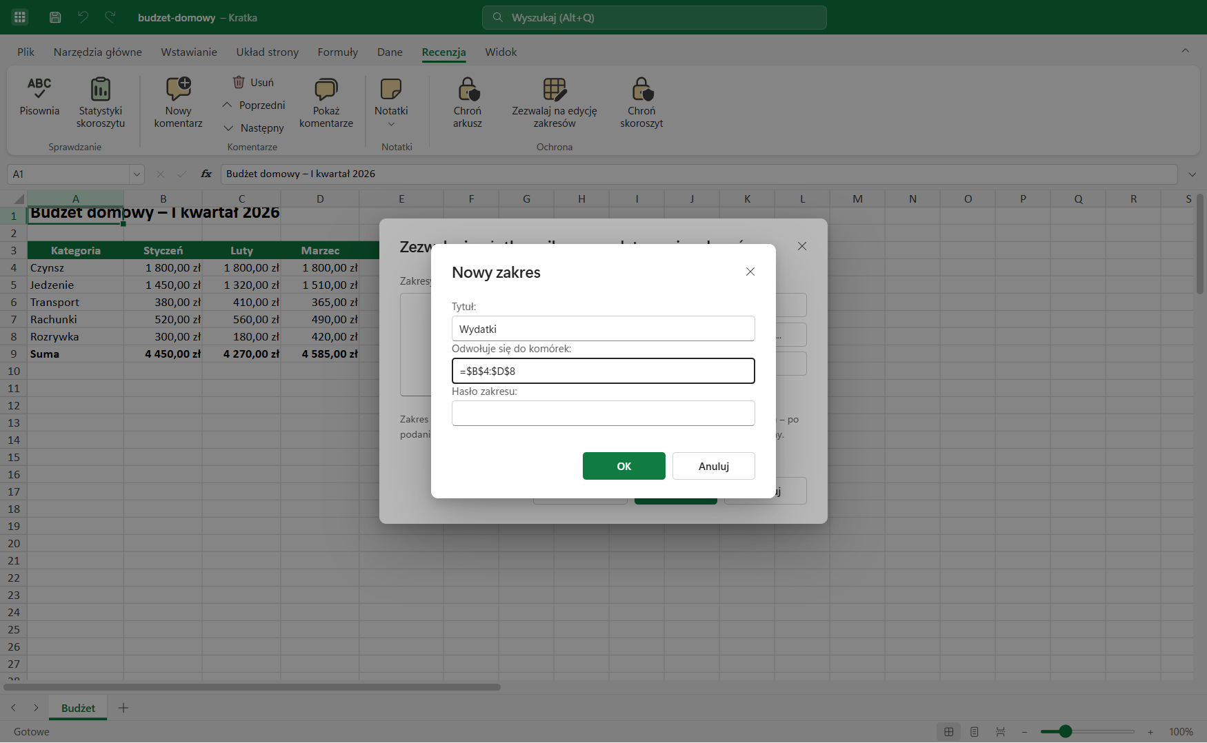The height and width of the screenshot is (743, 1207).
Task: Click scroll sheets right arrow
Action: click(x=36, y=708)
